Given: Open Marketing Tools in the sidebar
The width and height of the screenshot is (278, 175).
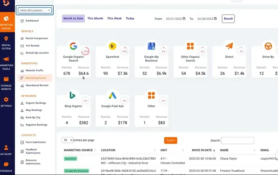Looking at the screenshot, I should click(x=6, y=63).
